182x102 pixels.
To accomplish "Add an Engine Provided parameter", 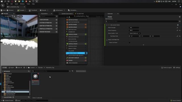I will tap(56, 32).
